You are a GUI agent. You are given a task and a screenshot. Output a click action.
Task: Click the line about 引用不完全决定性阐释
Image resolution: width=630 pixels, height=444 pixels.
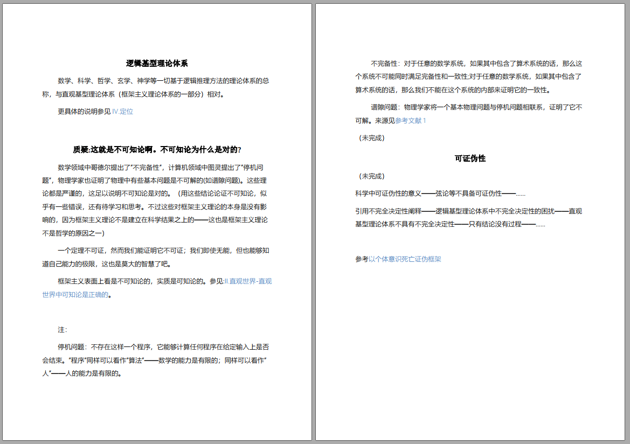pyautogui.click(x=469, y=215)
